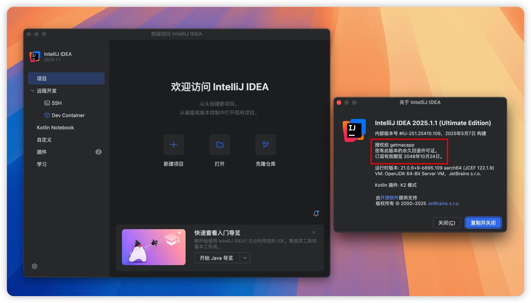This screenshot has width=531, height=303.
Task: Click the Dev Container cube icon
Action: pos(47,115)
